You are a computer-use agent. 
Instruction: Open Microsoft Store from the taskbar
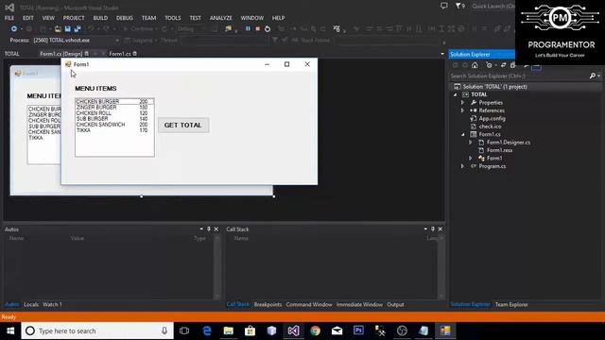click(250, 331)
